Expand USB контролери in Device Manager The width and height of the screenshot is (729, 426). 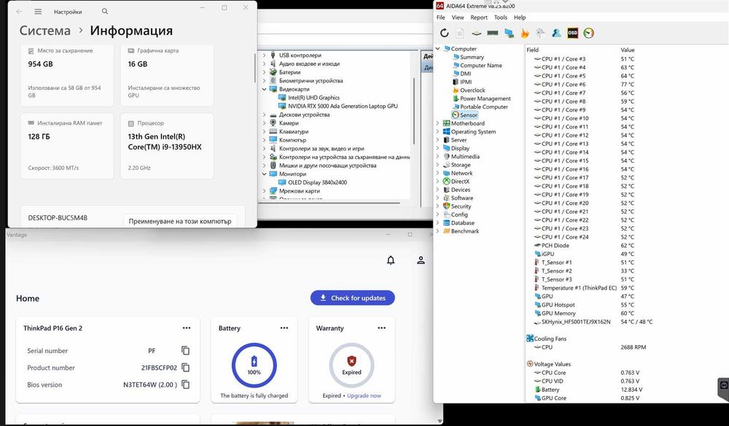pos(264,55)
